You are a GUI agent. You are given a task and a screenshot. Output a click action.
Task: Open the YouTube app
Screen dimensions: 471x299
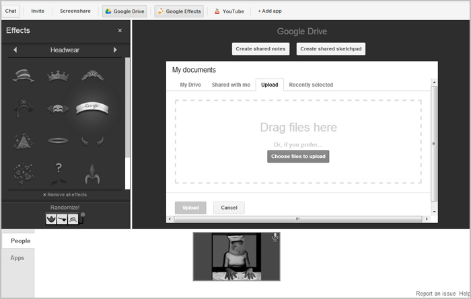[x=229, y=11]
